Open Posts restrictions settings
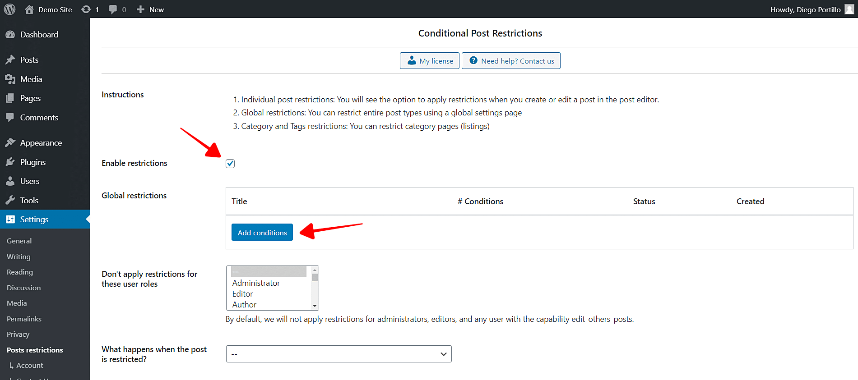Viewport: 858px width, 380px height. [35, 350]
